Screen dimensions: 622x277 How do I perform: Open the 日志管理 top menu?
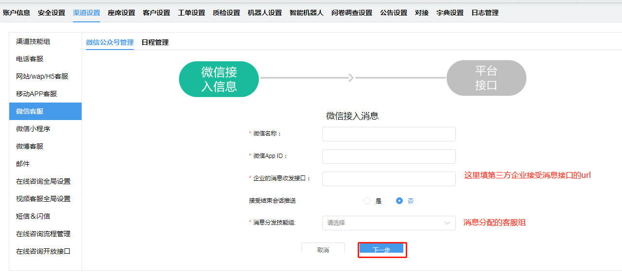[485, 13]
